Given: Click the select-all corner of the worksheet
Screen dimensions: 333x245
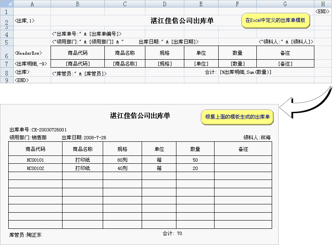Looking at the screenshot, I should (x=7, y=4).
